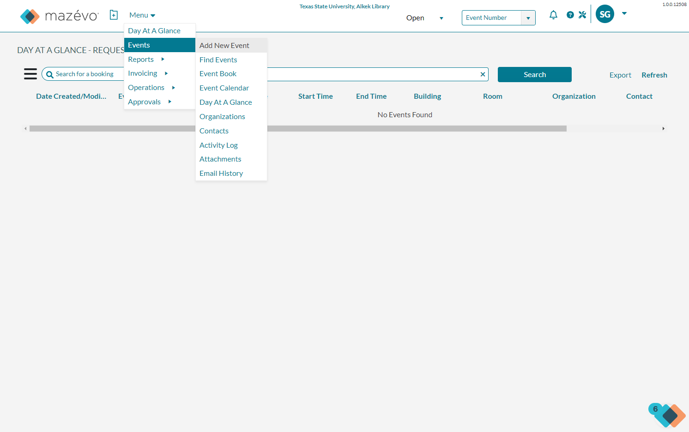Select the Events menu item
Image resolution: width=689 pixels, height=432 pixels.
tap(159, 45)
